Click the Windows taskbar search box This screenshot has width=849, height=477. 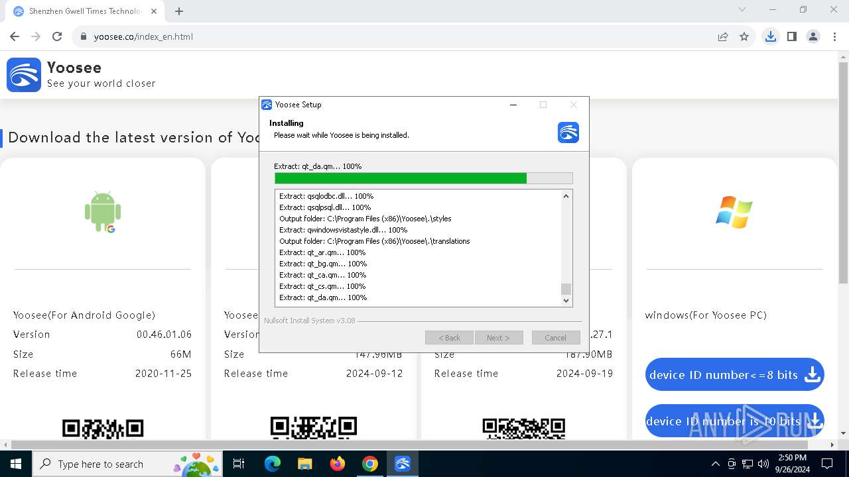(127, 464)
